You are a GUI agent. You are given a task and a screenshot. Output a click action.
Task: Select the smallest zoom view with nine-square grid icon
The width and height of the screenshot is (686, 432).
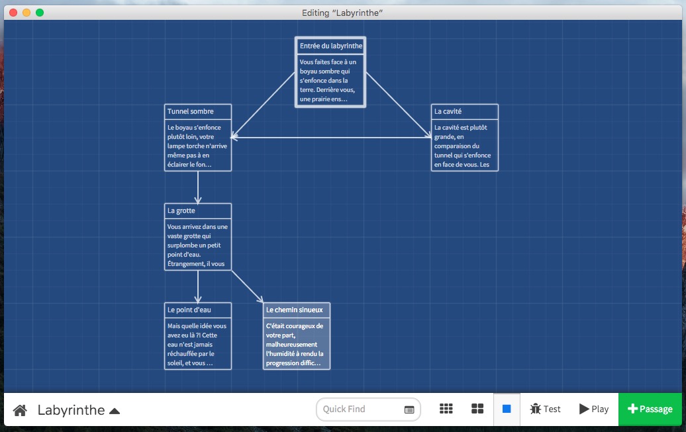(x=446, y=409)
